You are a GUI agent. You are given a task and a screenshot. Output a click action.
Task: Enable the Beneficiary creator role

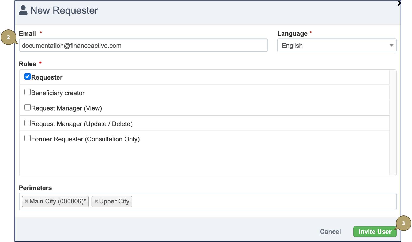[x=28, y=92]
